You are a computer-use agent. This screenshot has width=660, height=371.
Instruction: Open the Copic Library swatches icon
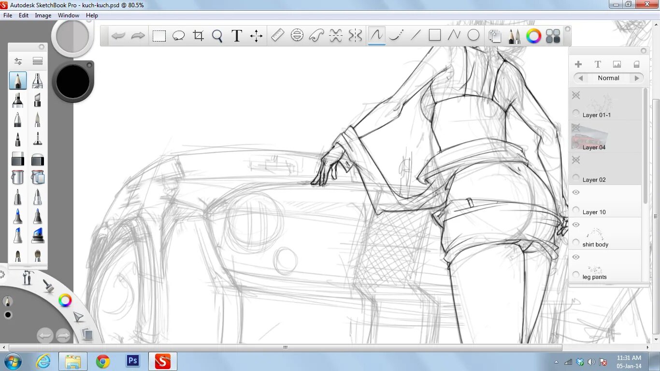click(x=553, y=36)
